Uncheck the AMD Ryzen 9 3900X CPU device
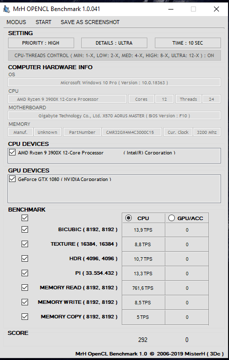The height and width of the screenshot is (360, 229). click(x=12, y=152)
